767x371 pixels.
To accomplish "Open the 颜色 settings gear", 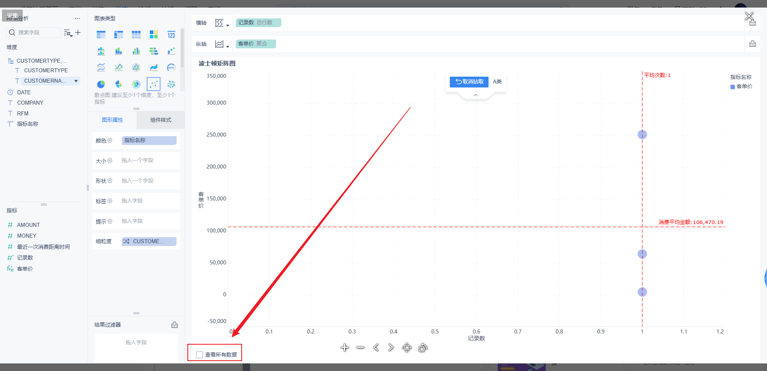I will pyautogui.click(x=110, y=140).
